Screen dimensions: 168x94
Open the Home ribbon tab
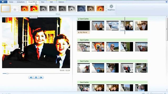pos(11,2)
